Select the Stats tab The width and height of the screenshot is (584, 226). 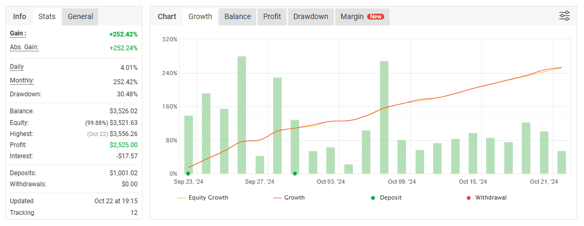coord(47,17)
